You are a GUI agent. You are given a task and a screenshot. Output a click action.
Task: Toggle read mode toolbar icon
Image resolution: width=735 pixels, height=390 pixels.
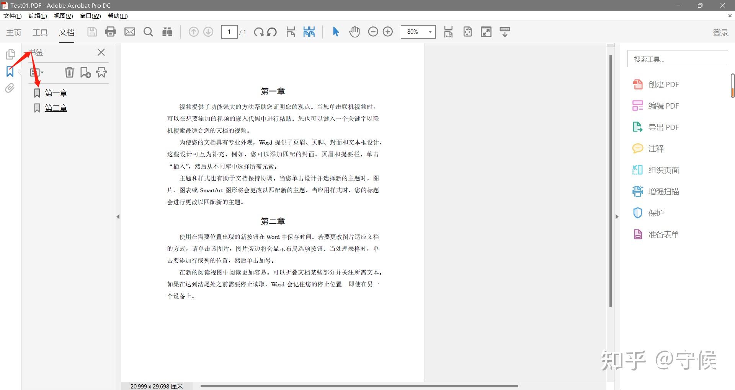(505, 32)
